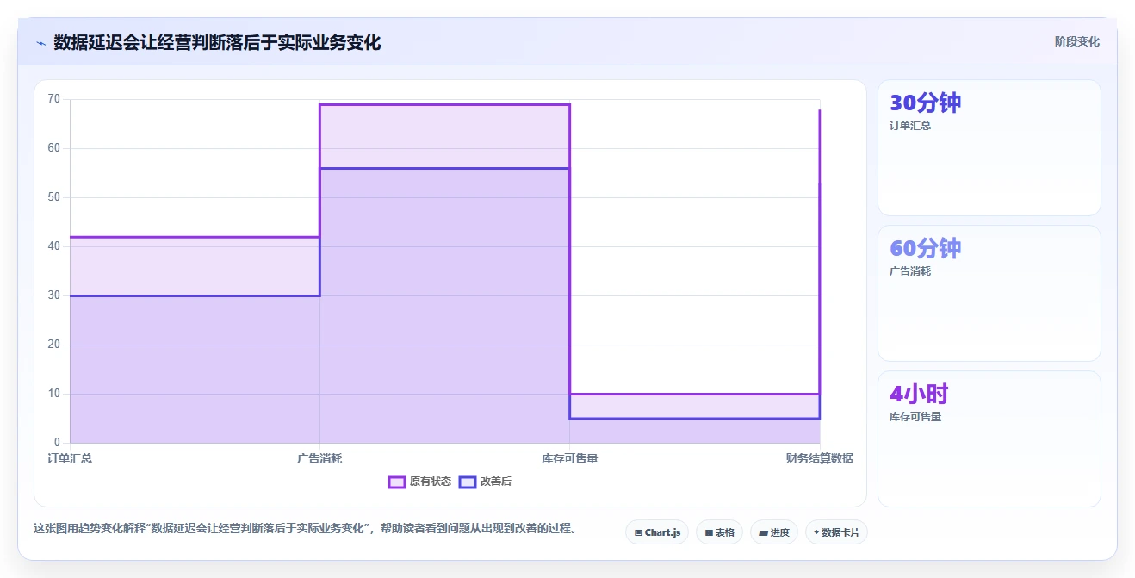The image size is (1135, 578).
Task: Click the icon inside the 进度 tag
Action: point(763,532)
